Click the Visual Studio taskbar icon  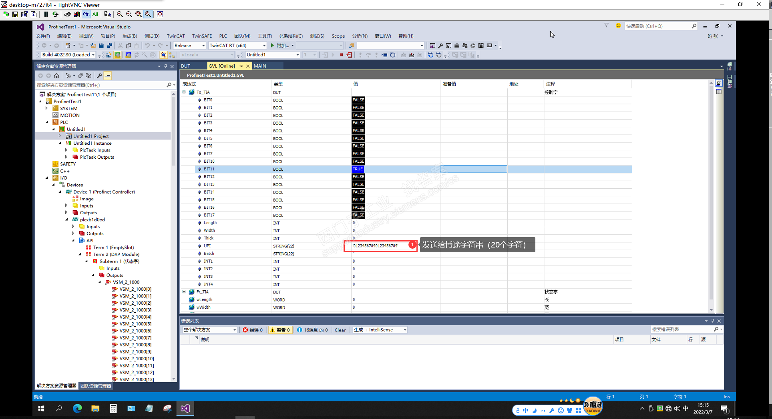[185, 408]
